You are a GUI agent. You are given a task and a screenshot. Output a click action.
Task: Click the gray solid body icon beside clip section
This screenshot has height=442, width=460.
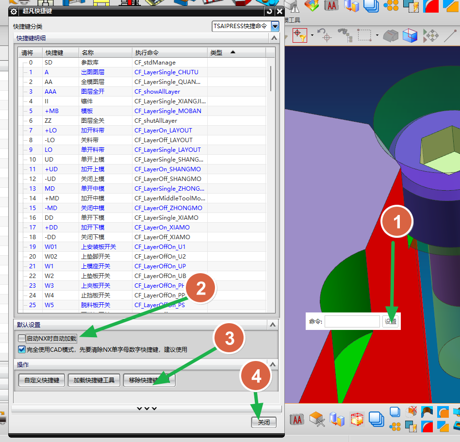391,35
